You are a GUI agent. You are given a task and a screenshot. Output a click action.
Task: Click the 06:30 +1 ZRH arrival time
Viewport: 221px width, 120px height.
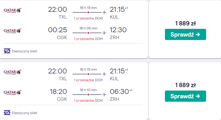(121, 91)
